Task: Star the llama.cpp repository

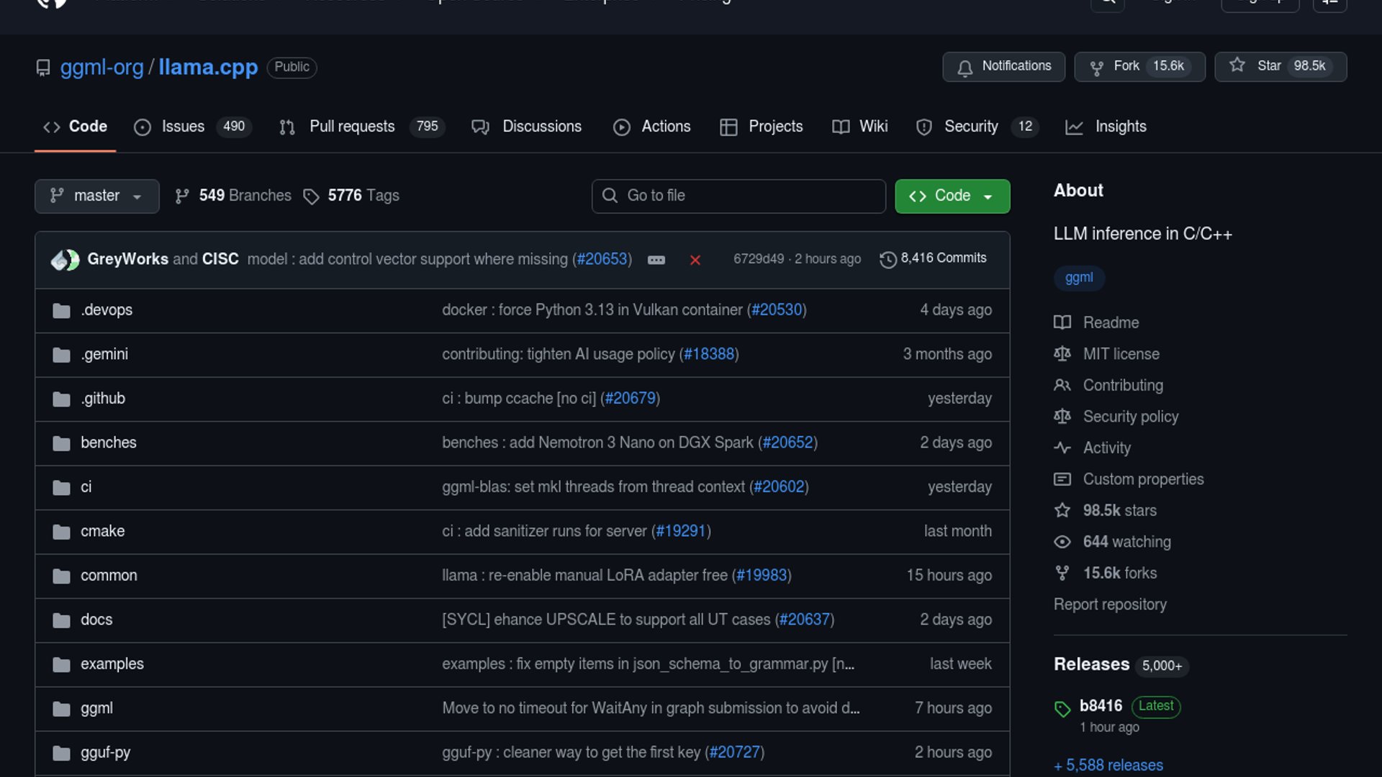Action: (1280, 66)
